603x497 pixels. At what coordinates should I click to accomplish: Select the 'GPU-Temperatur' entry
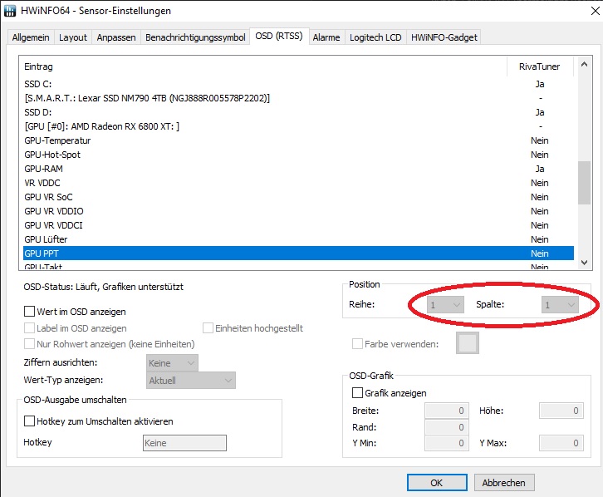tap(298, 140)
